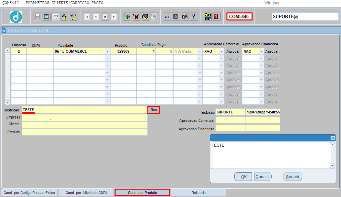Open Aprovacao Financeira NAO dropdown

coord(261,51)
